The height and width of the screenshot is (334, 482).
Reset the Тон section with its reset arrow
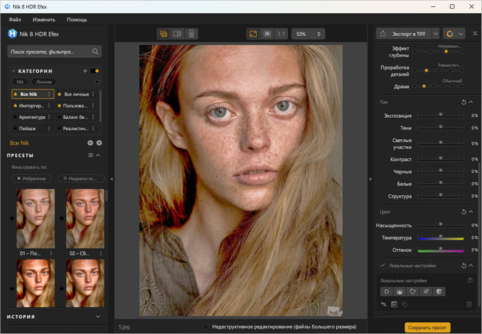(x=463, y=102)
